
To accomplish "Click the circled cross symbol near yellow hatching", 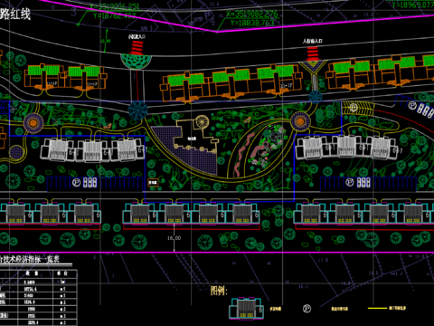I will click(x=354, y=107).
